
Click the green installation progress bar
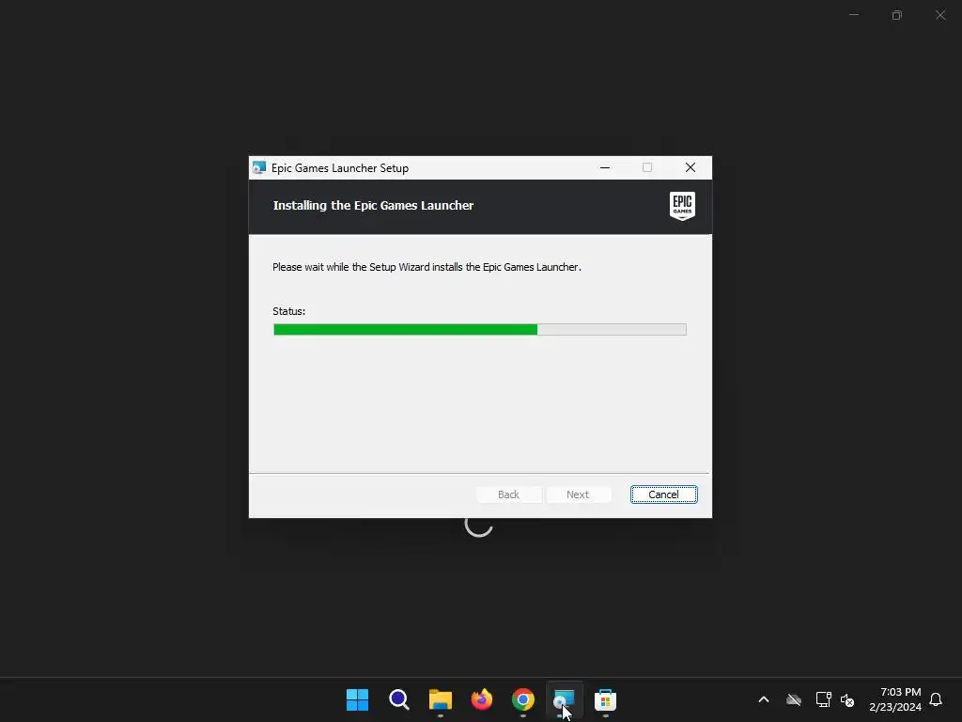pos(480,330)
